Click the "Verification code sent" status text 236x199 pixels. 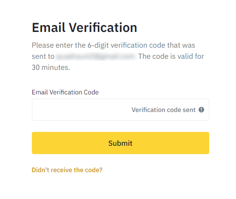pyautogui.click(x=163, y=110)
